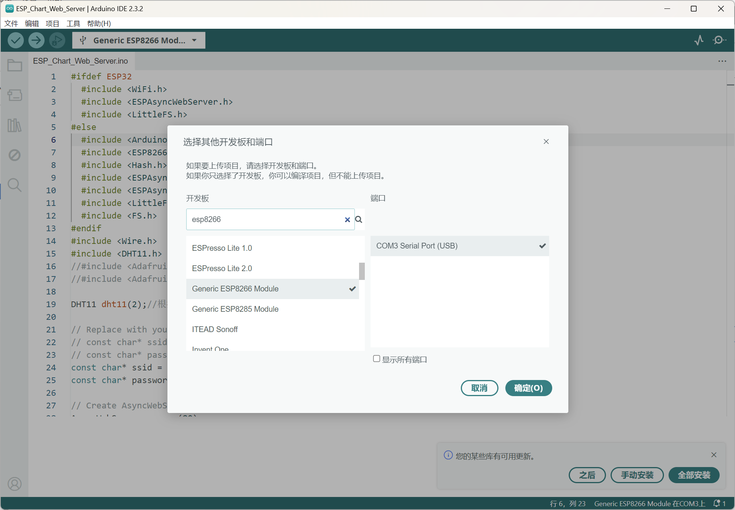Start the Debug toolbar icon
Screen dimensions: 735x510
(x=57, y=40)
